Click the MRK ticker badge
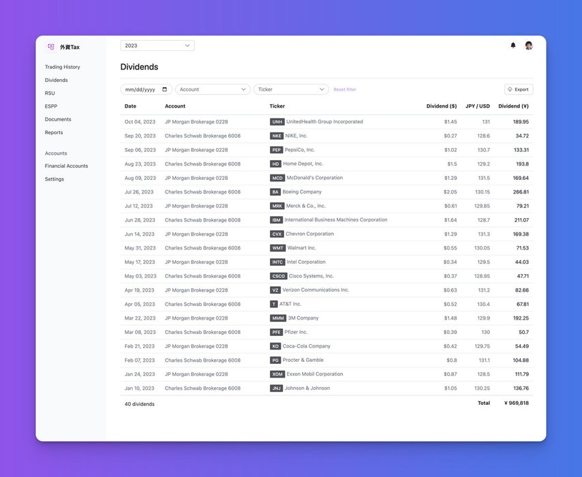 click(x=277, y=206)
